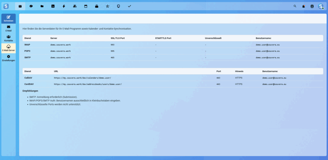The width and height of the screenshot is (328, 160).
Task: Click the CardDAV addressbooks URL
Action: 87,84
